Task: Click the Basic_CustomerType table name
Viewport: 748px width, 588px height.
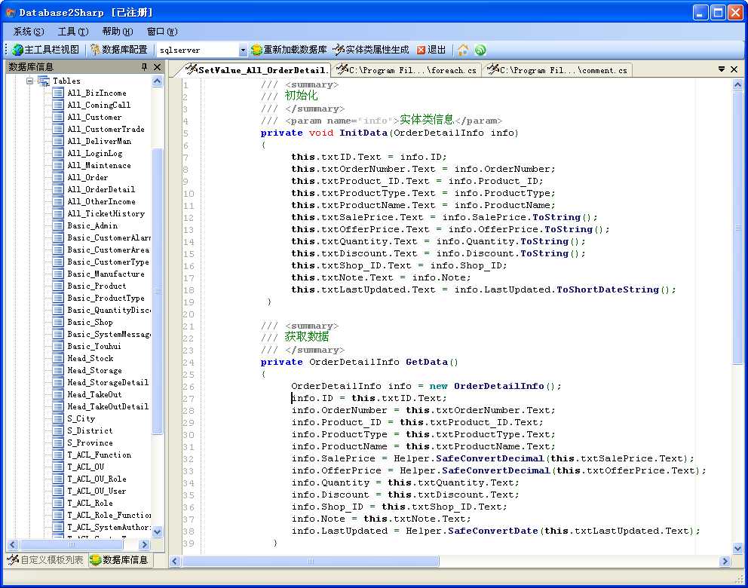Action: point(109,262)
